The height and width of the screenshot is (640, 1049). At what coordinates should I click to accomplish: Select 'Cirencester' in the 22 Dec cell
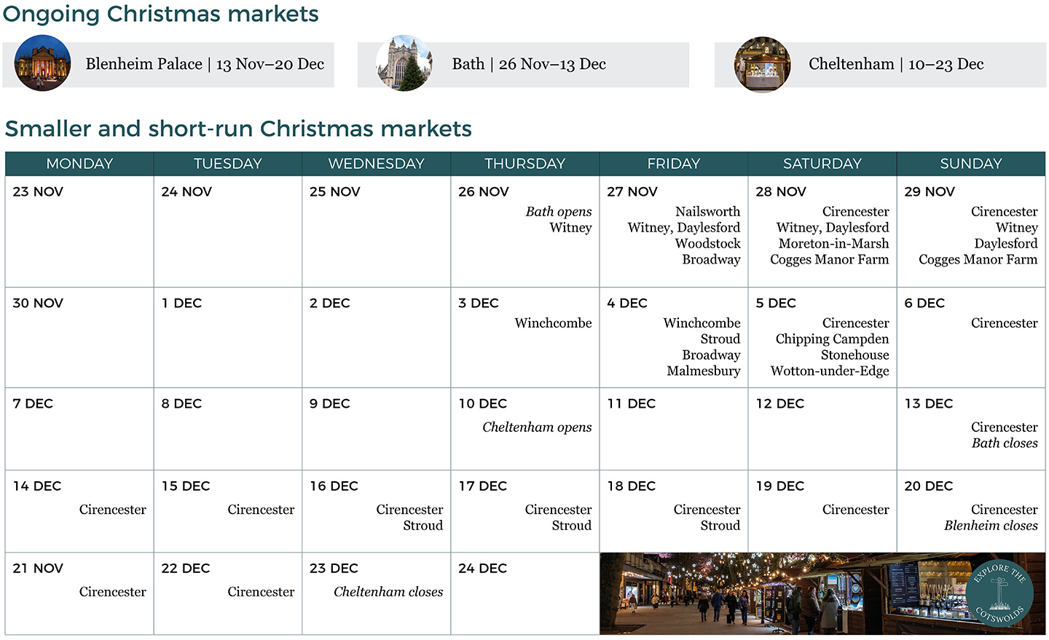click(261, 592)
